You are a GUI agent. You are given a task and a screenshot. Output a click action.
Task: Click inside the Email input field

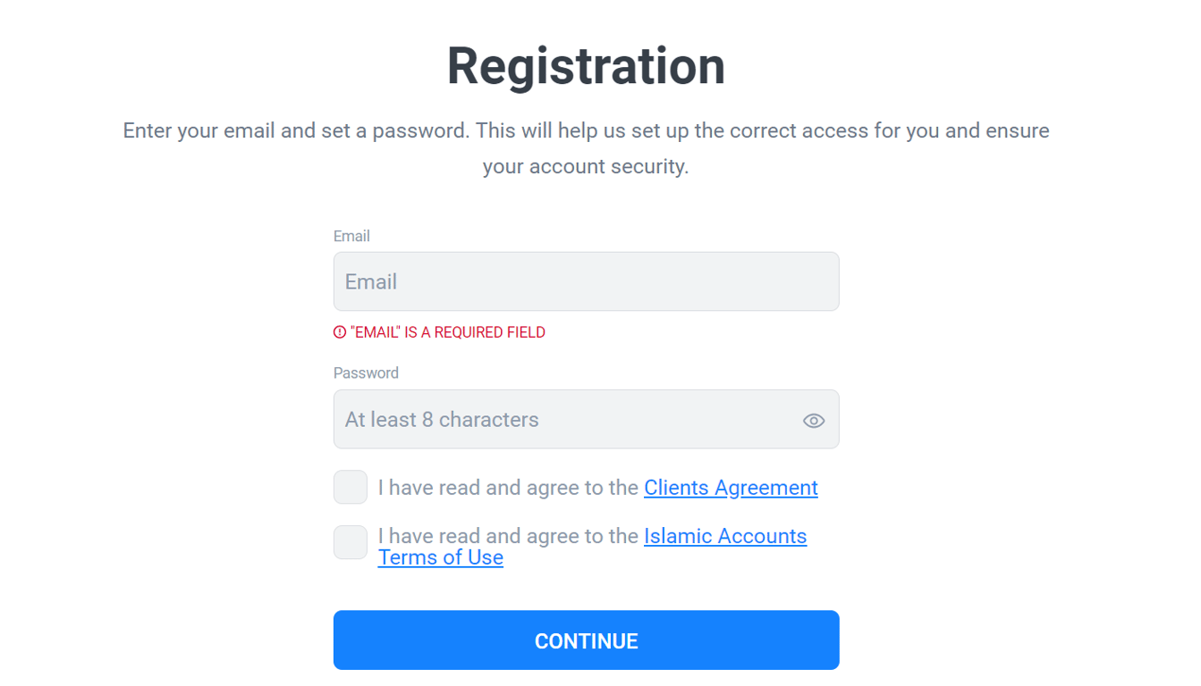[586, 280]
